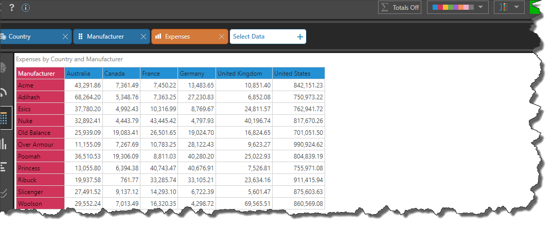Click the plus on Select Data

click(x=300, y=37)
